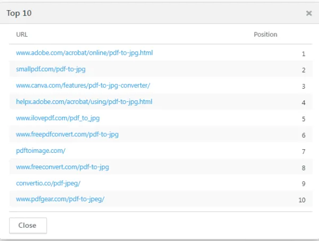Click position value 9 in convertio row

coord(304,184)
